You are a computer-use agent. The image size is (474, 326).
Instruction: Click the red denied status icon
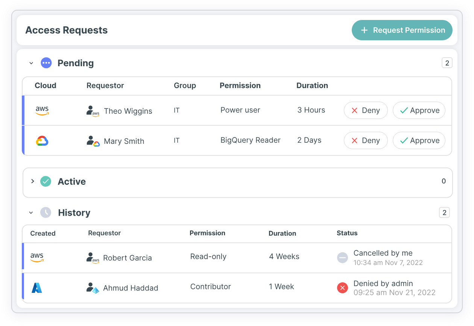(x=342, y=288)
